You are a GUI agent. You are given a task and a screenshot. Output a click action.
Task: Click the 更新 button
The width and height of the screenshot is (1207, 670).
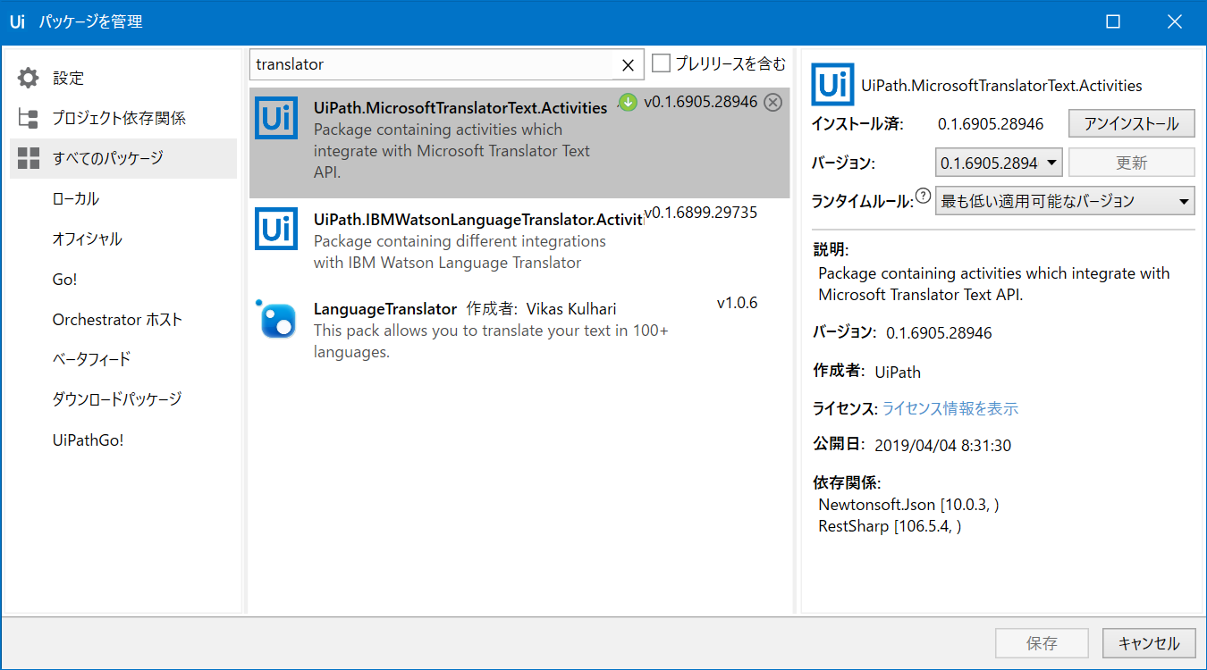1132,163
